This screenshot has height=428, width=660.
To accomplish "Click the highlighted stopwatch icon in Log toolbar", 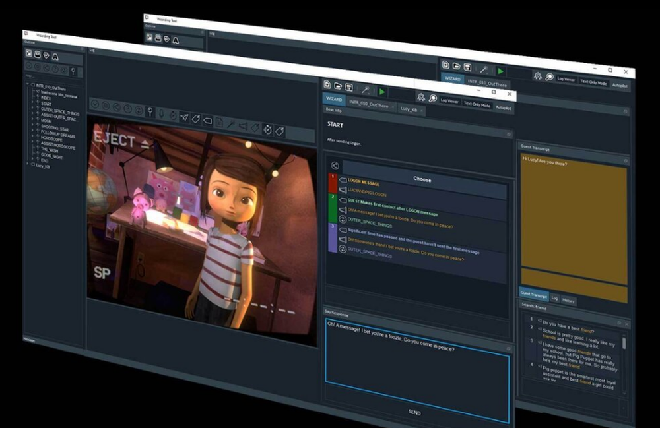I will pyautogui.click(x=268, y=129).
